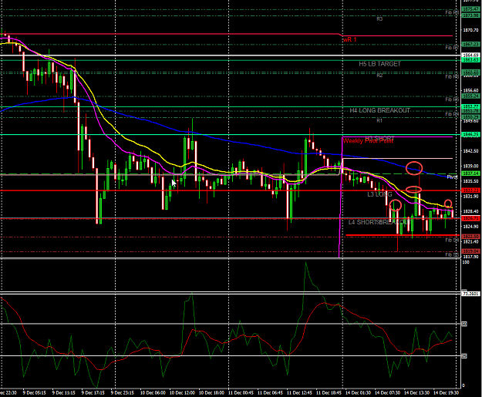Click the 1837.04 green price tag

[470, 173]
